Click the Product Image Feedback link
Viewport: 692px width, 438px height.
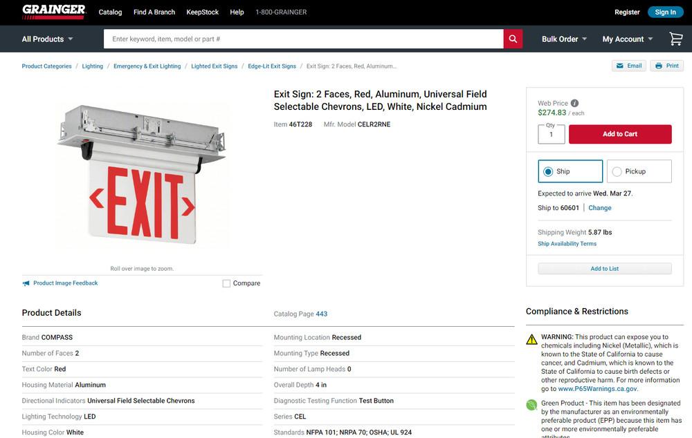pyautogui.click(x=65, y=283)
